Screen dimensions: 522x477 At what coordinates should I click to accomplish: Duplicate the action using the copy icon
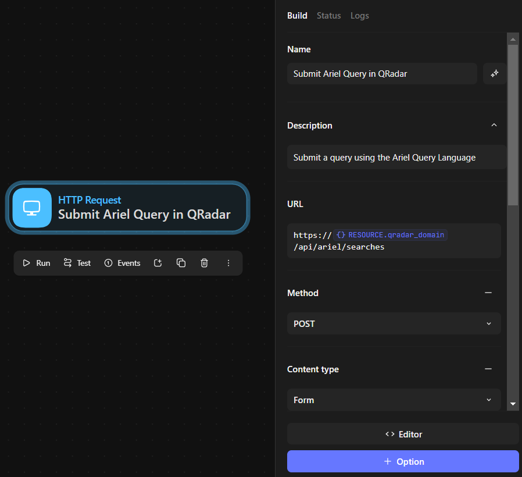point(181,263)
